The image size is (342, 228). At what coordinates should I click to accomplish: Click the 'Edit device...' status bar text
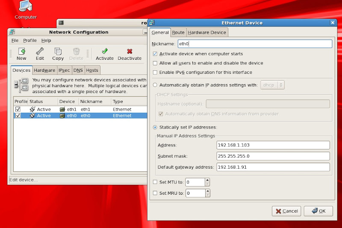pos(24,180)
